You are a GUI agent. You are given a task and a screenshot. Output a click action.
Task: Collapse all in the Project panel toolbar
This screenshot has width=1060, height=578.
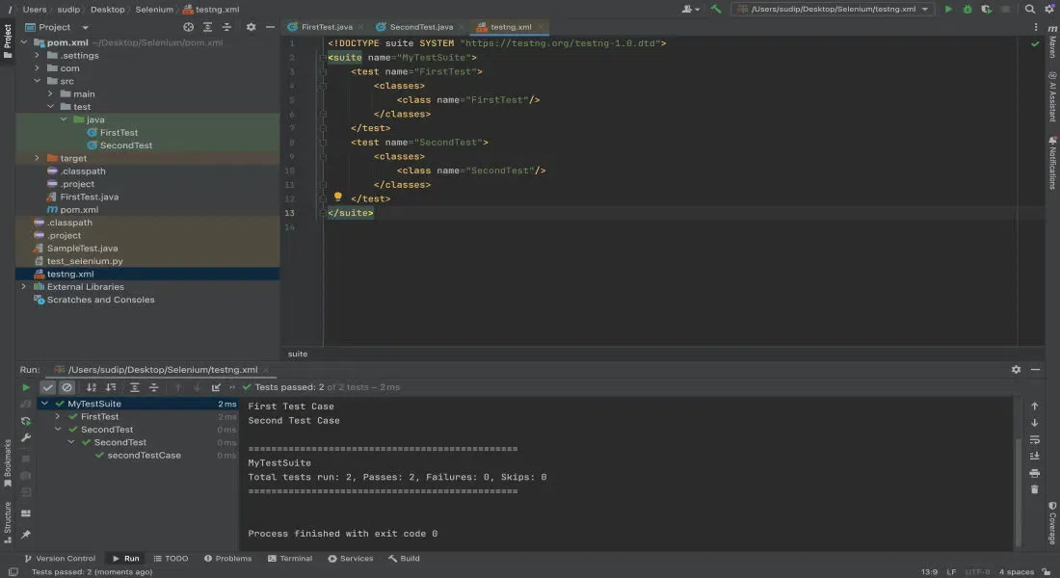click(225, 28)
